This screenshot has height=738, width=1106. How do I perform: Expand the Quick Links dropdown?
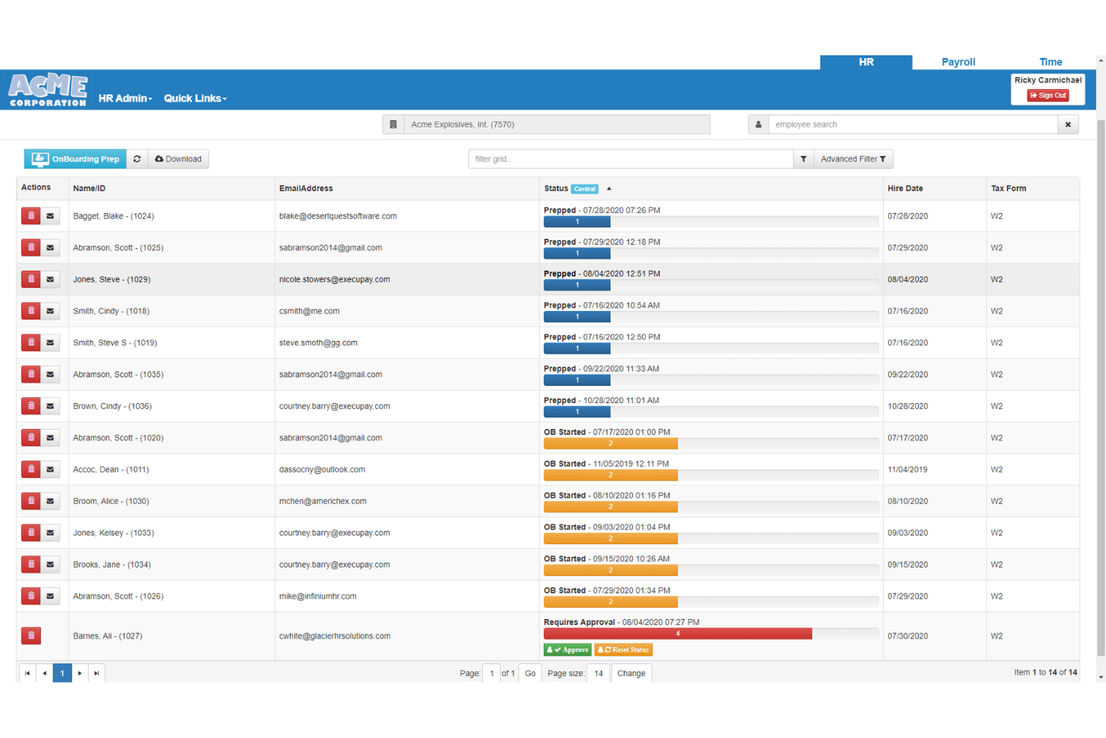click(195, 98)
